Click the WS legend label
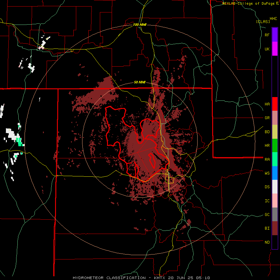Screen dimensions: 280x280 pos(267,173)
